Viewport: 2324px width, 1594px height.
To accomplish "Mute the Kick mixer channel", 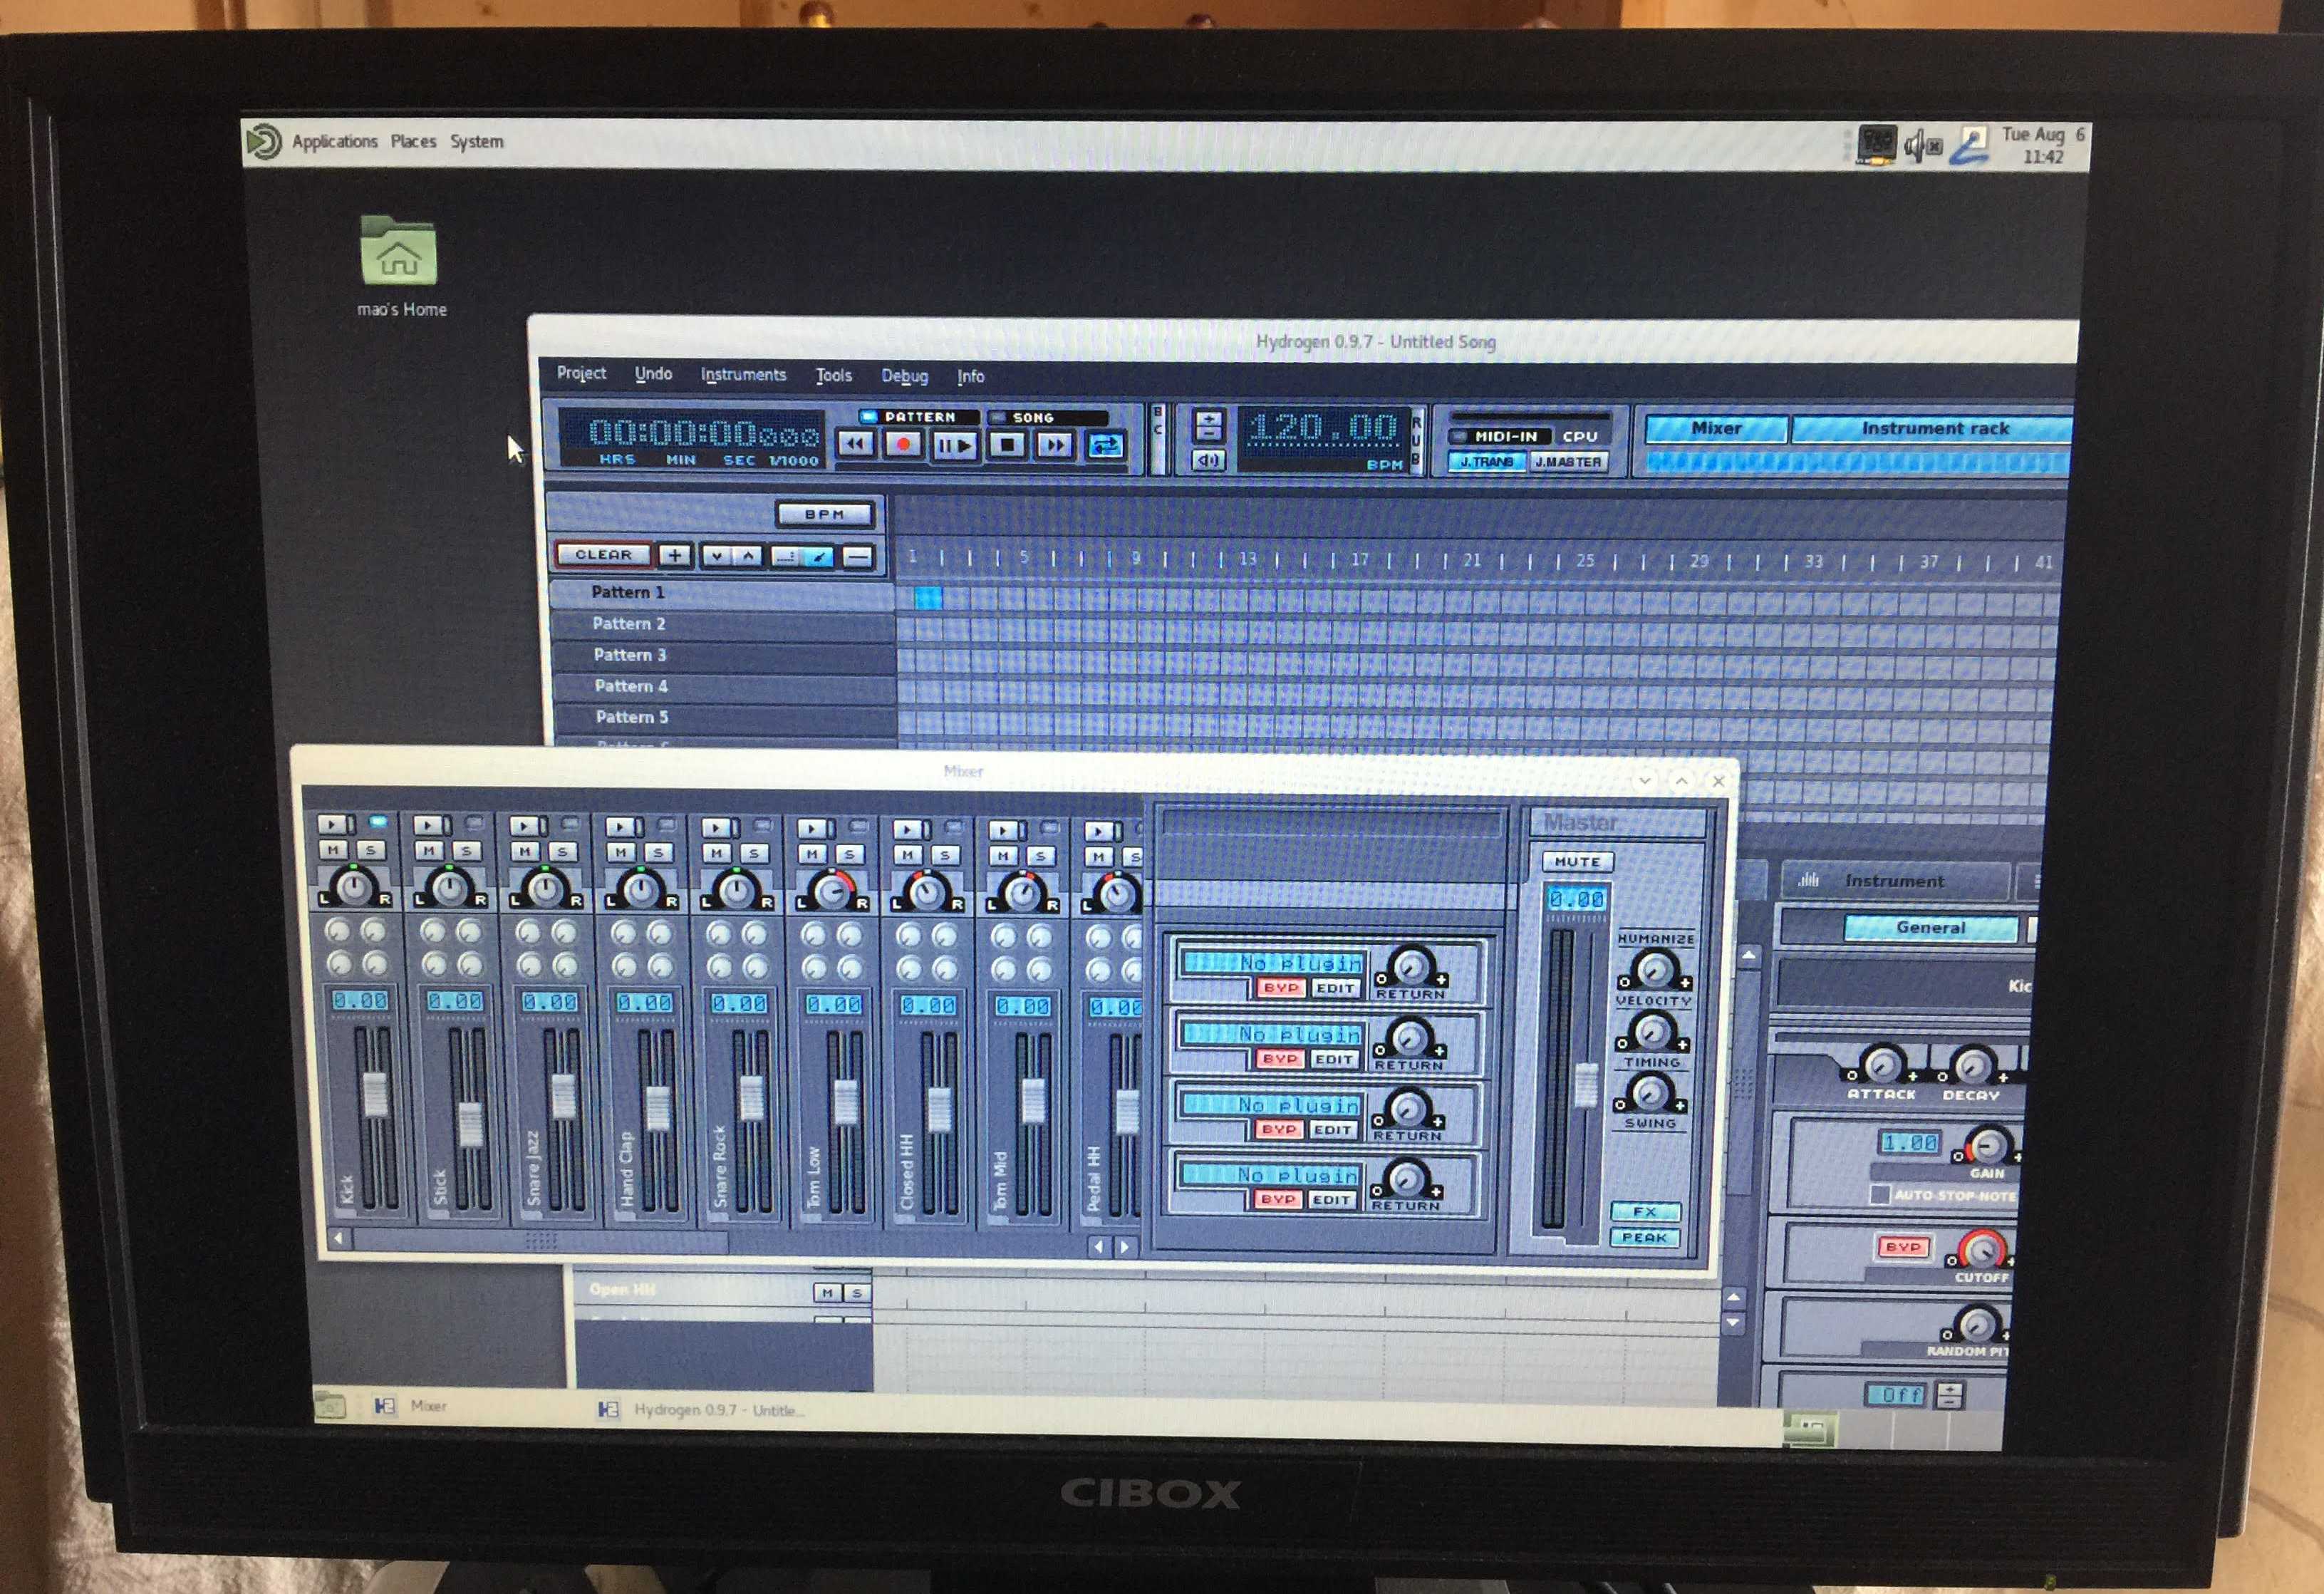I will pyautogui.click(x=333, y=850).
